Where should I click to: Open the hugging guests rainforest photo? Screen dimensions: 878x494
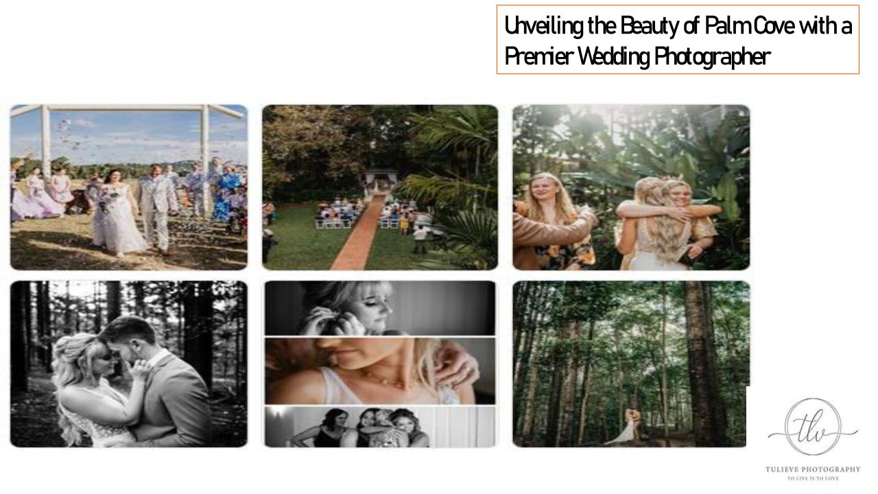click(x=631, y=187)
